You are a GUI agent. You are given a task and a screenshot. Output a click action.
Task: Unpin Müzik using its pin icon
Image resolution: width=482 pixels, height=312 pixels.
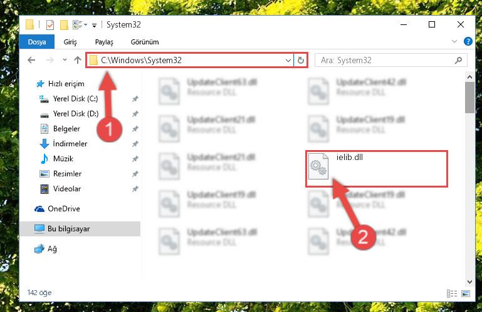coord(135,159)
